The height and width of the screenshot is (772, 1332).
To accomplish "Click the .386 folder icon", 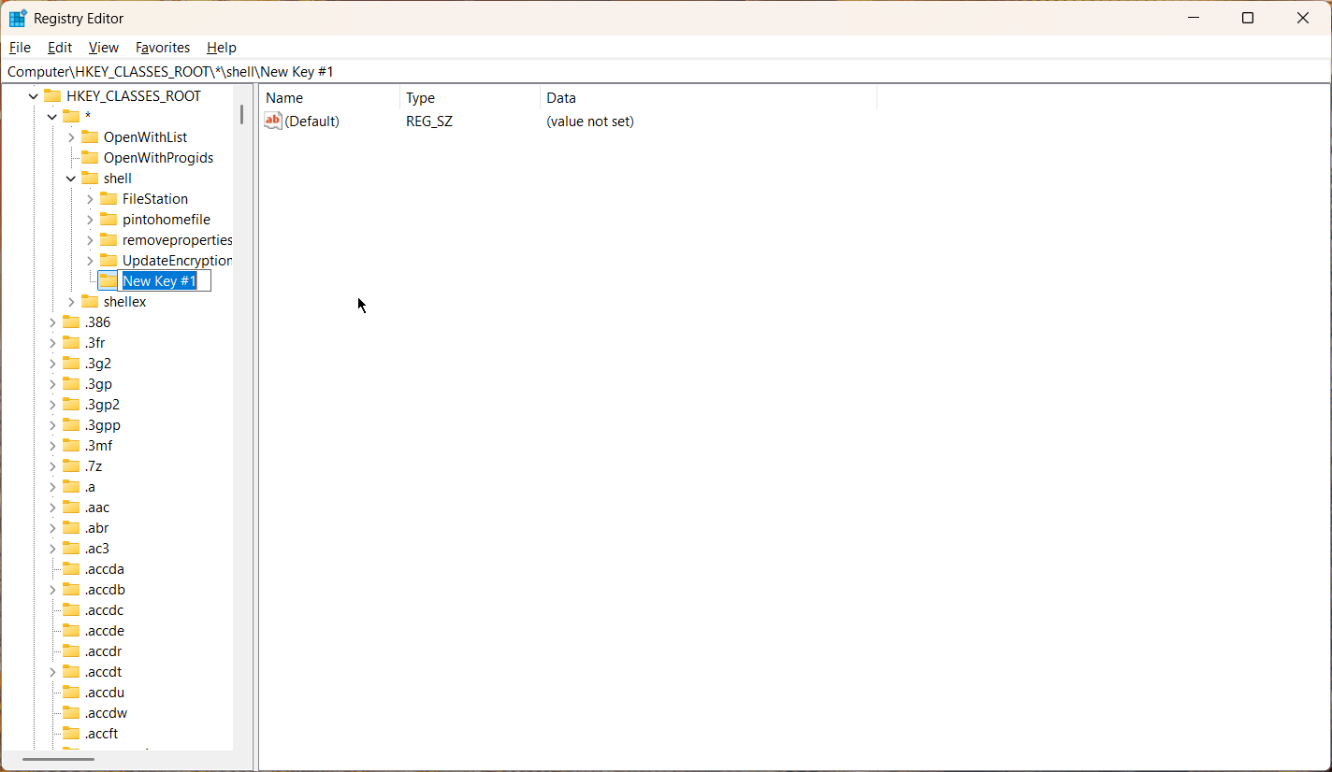I will 71,322.
